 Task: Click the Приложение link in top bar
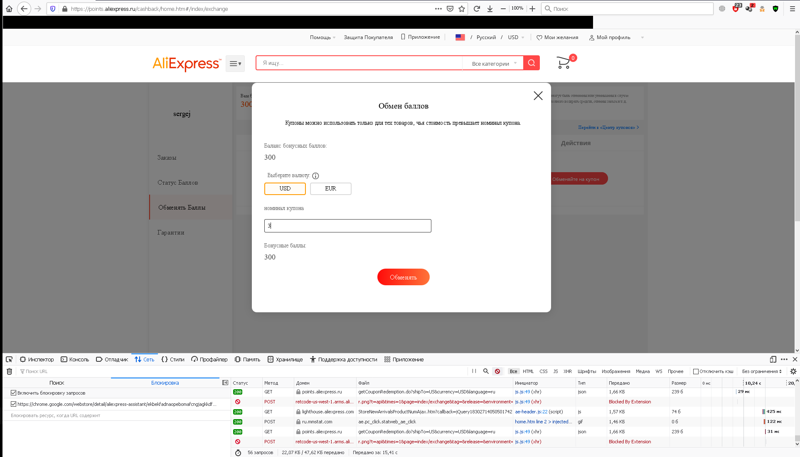click(420, 37)
